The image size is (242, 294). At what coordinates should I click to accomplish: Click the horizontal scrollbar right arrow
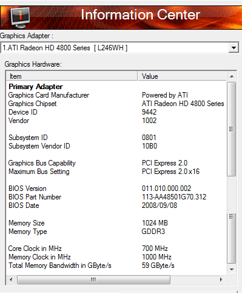221,280
